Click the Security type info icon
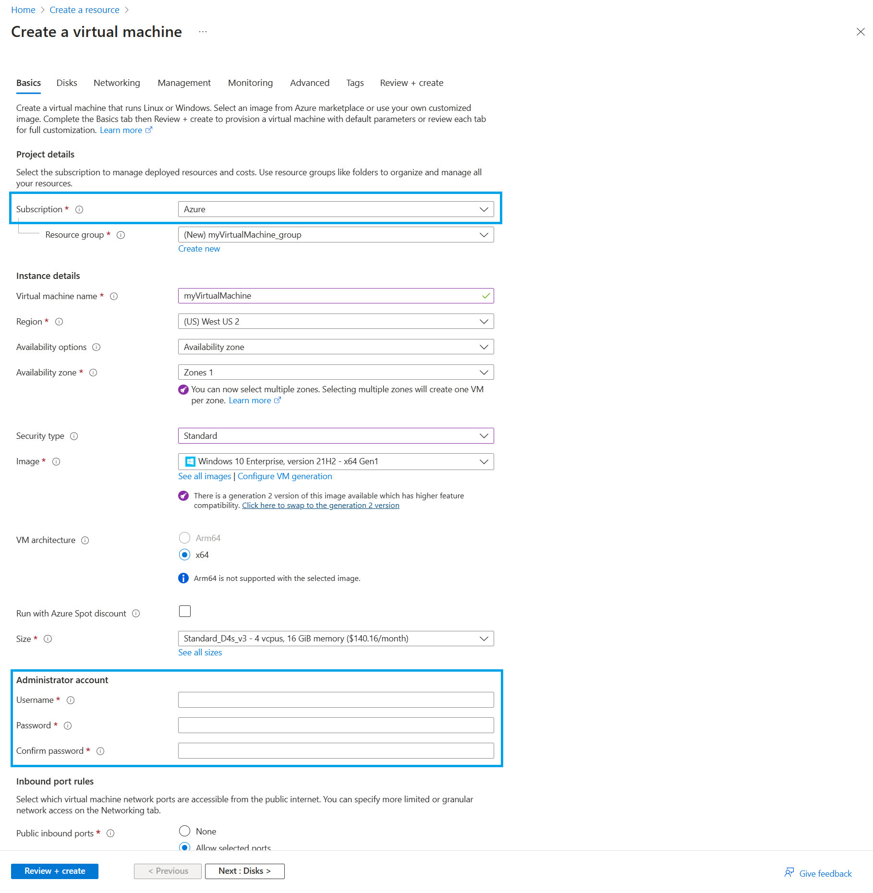 74,436
